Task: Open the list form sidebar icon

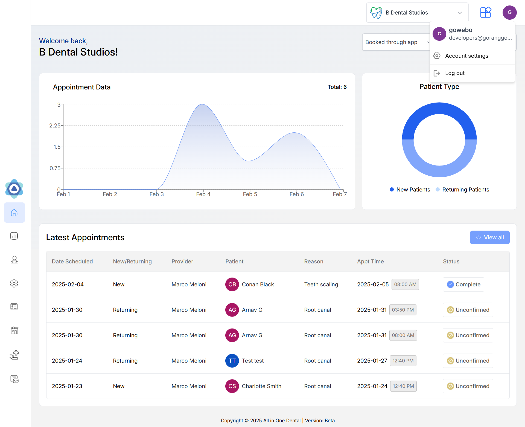Action: pos(14,307)
